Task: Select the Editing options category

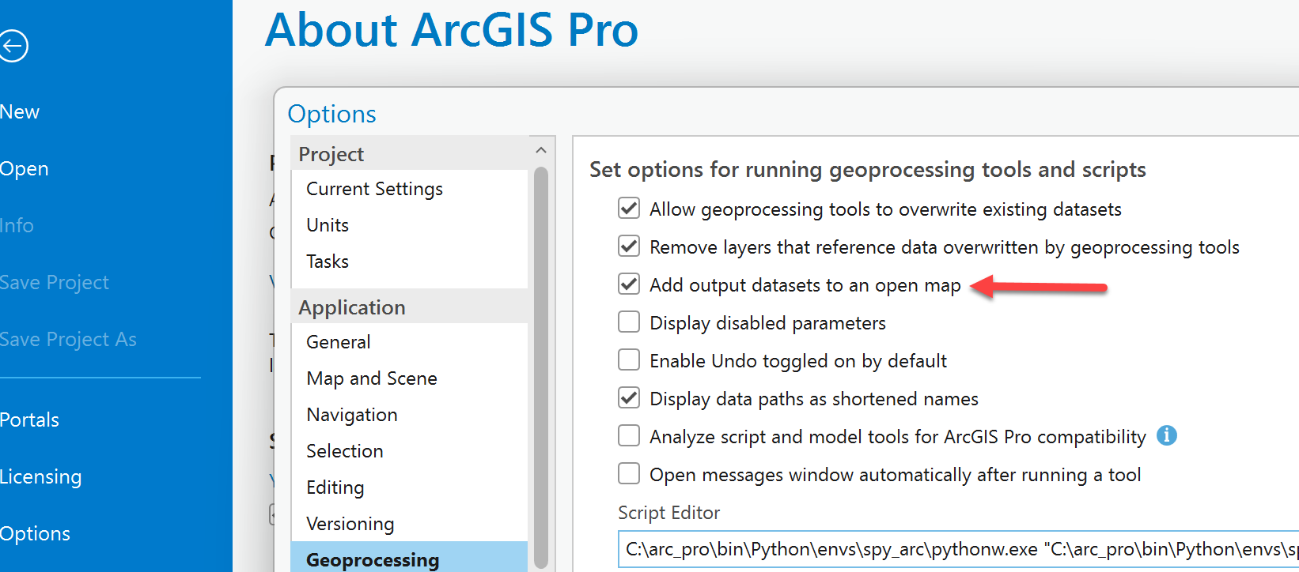Action: (x=335, y=487)
